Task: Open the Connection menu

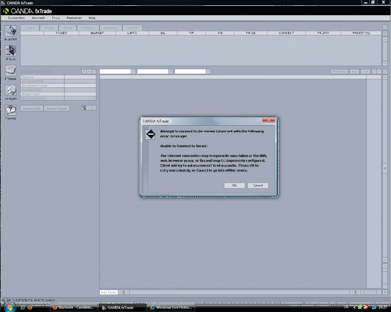Action: pos(16,18)
